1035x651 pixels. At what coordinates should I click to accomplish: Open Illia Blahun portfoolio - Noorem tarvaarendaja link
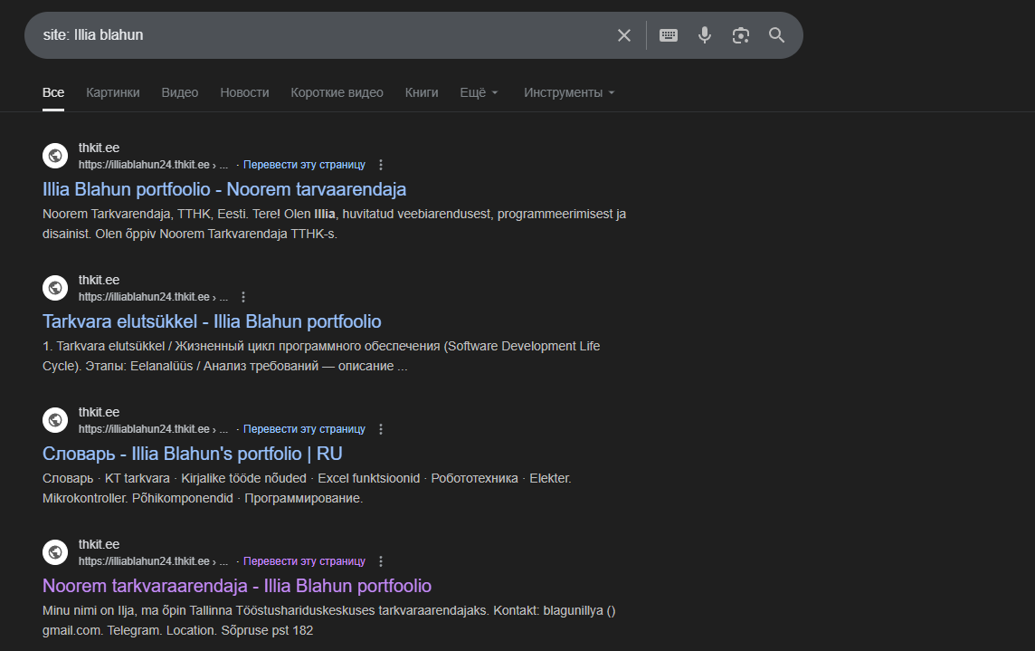tap(224, 189)
